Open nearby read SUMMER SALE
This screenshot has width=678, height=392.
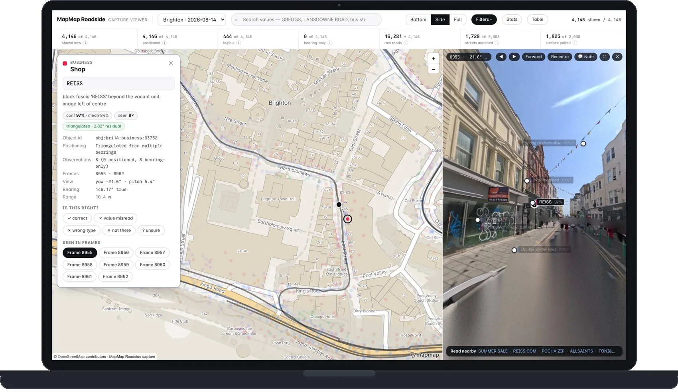point(493,351)
